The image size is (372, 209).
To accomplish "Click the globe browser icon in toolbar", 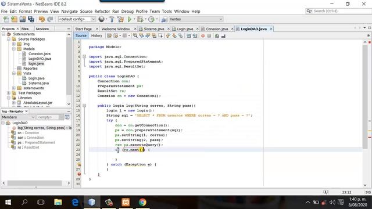I will tap(101, 19).
